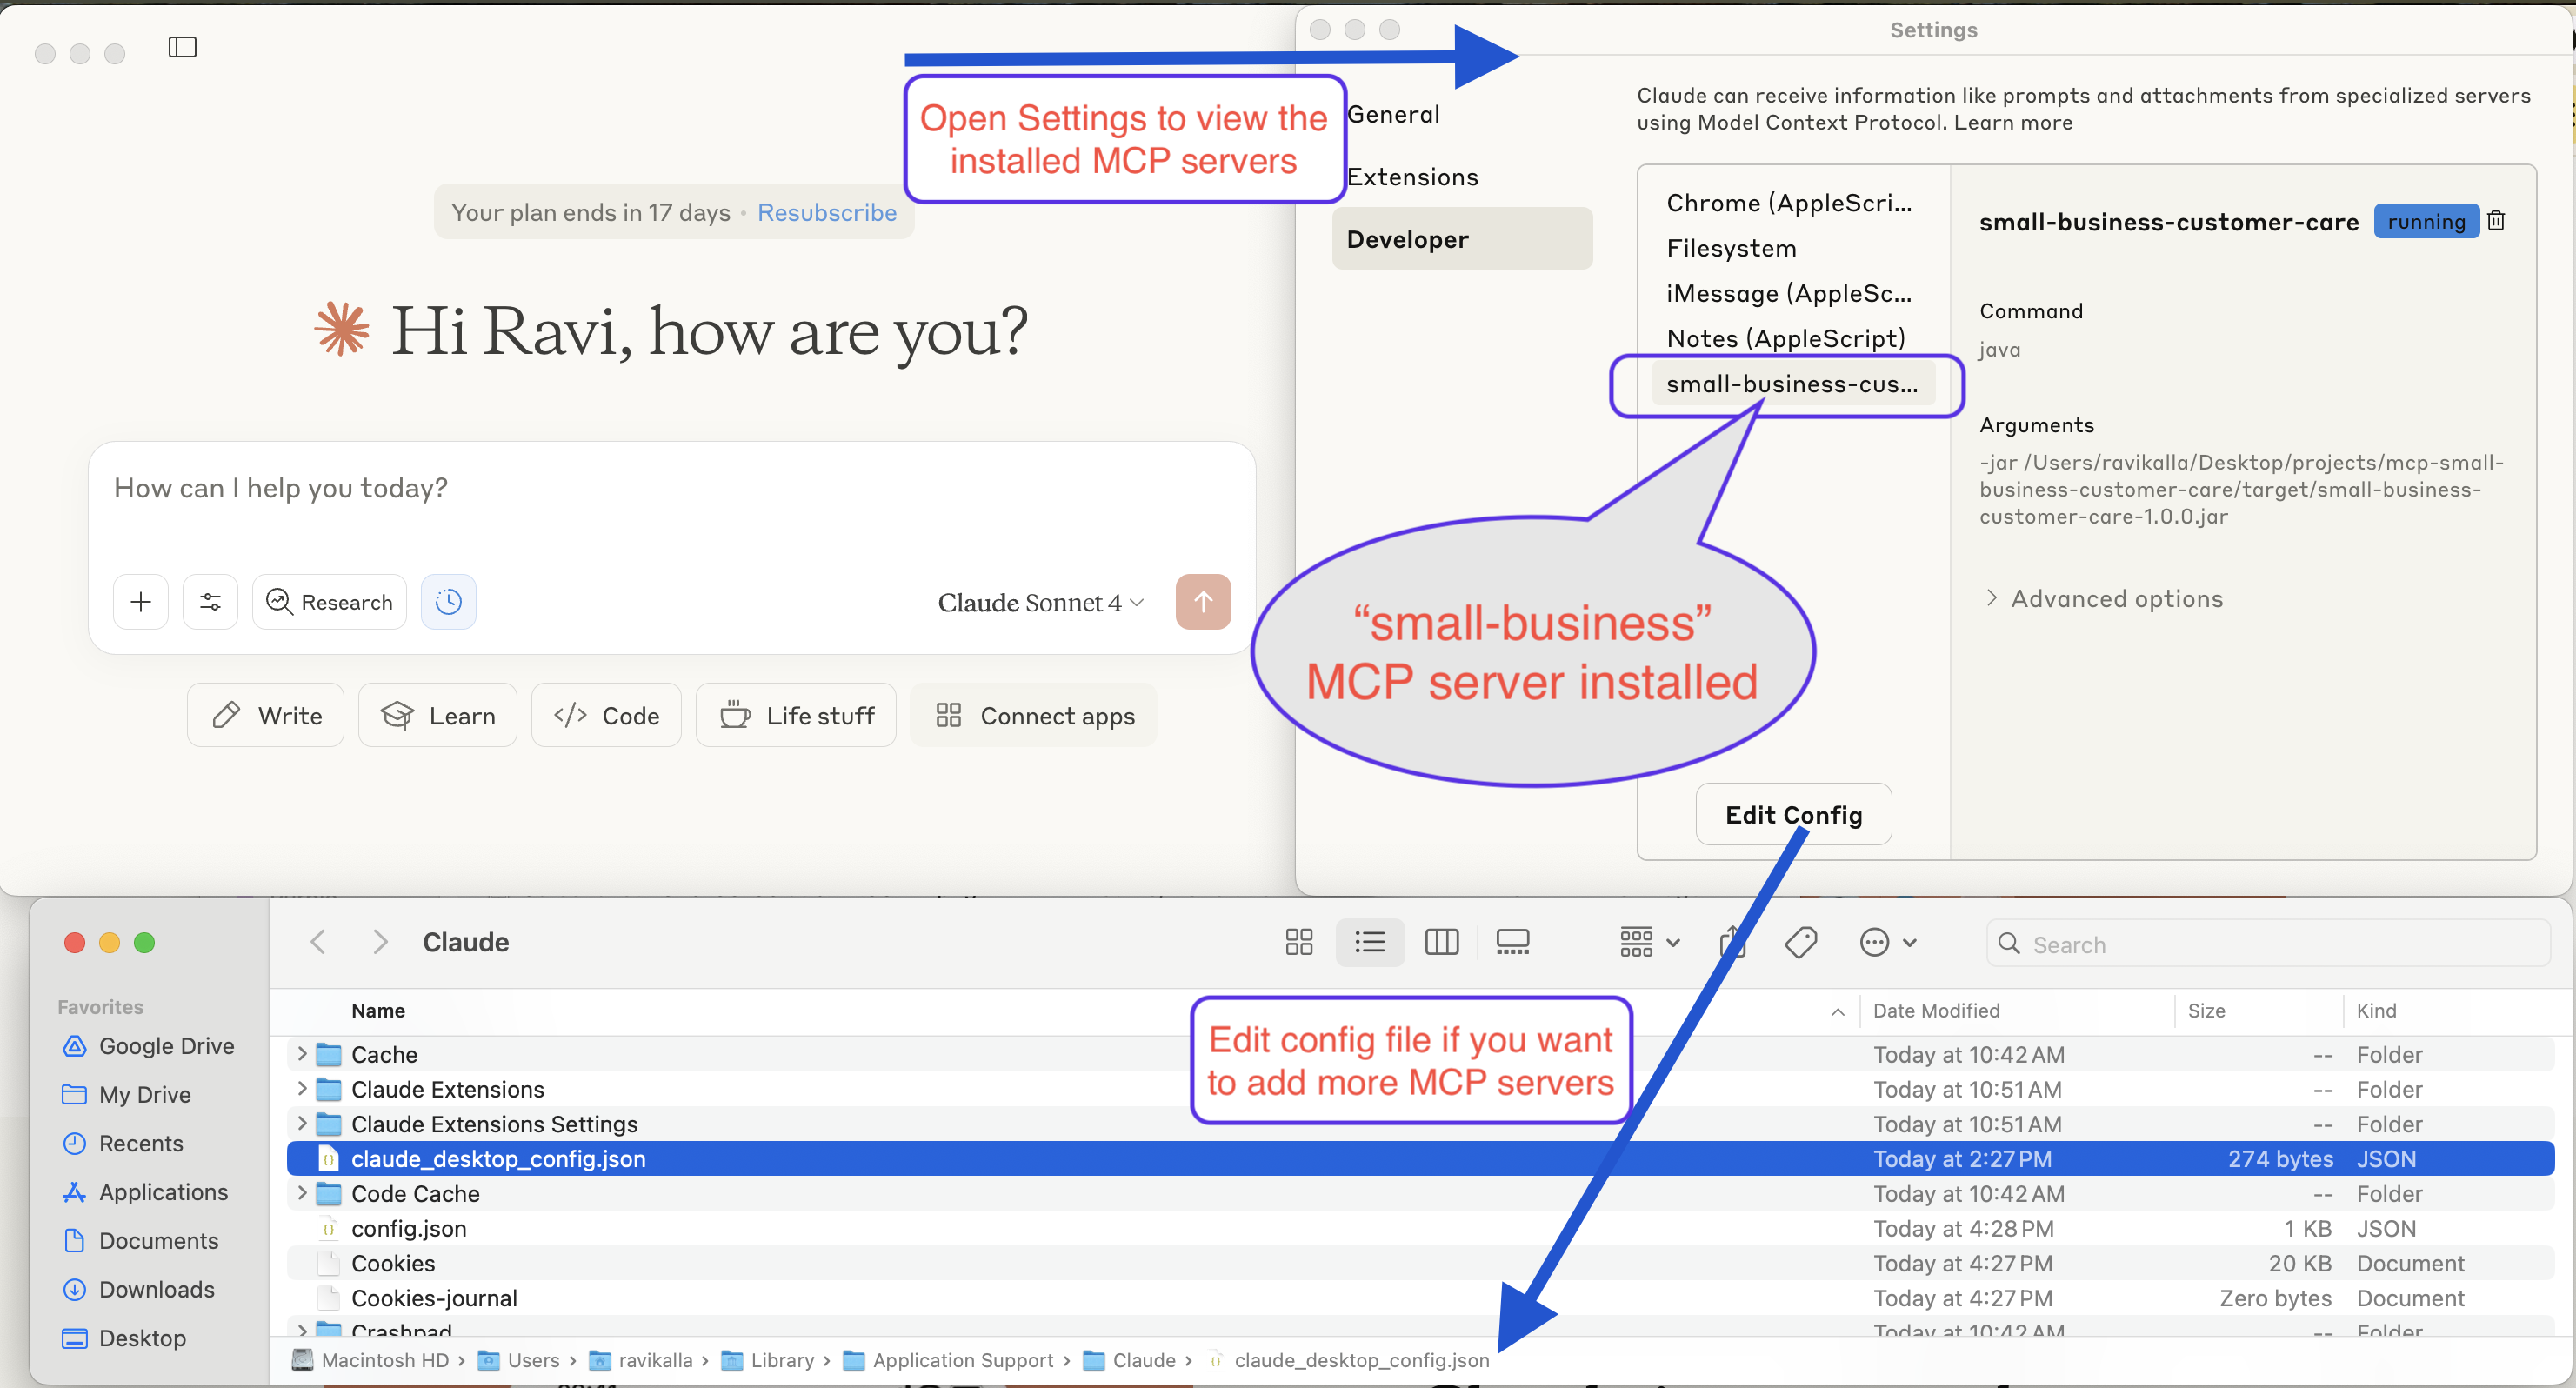The image size is (2576, 1388).
Task: Click the Resubscribe link
Action: coord(827,212)
